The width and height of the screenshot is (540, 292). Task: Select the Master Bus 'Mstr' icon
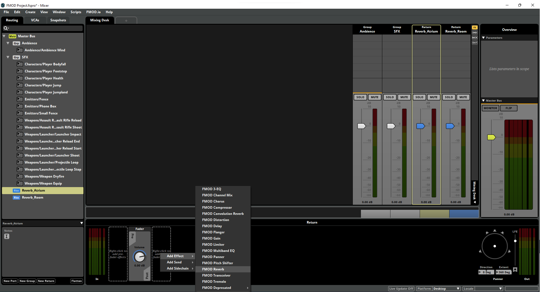pos(12,36)
